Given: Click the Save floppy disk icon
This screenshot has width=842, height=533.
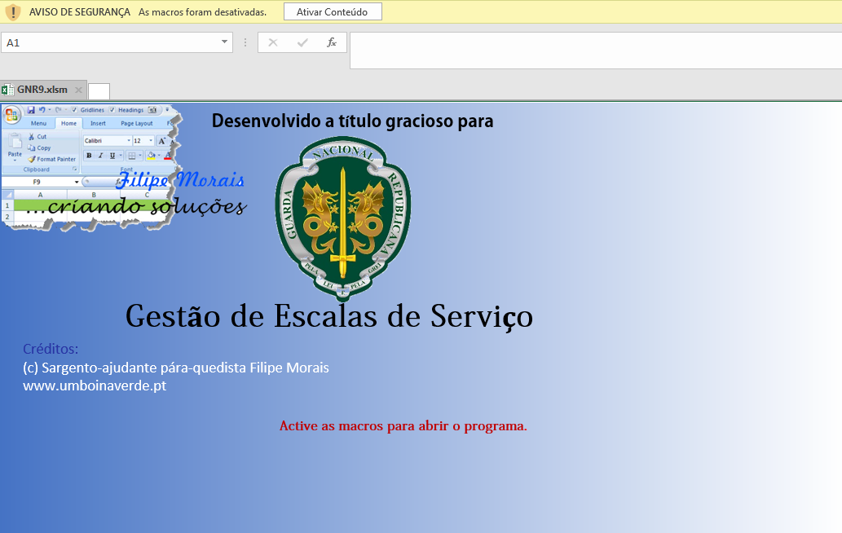Looking at the screenshot, I should [31, 110].
